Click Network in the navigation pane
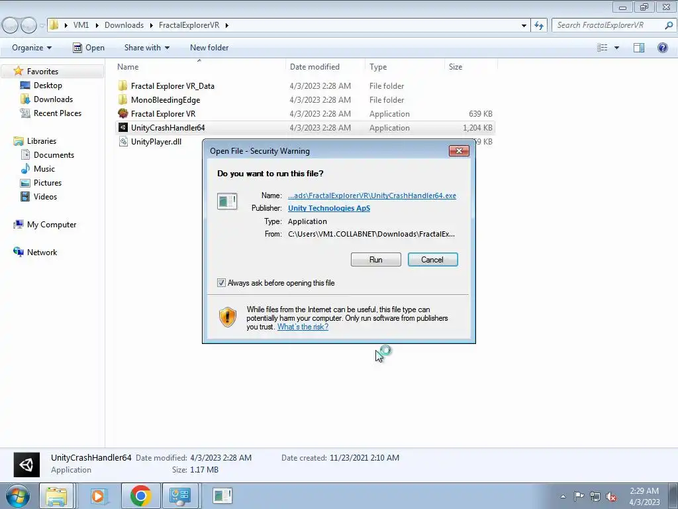The width and height of the screenshot is (678, 509). click(x=42, y=253)
